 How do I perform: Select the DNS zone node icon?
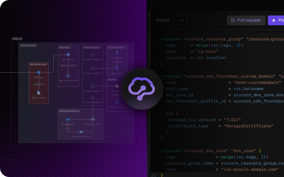click(x=39, y=73)
